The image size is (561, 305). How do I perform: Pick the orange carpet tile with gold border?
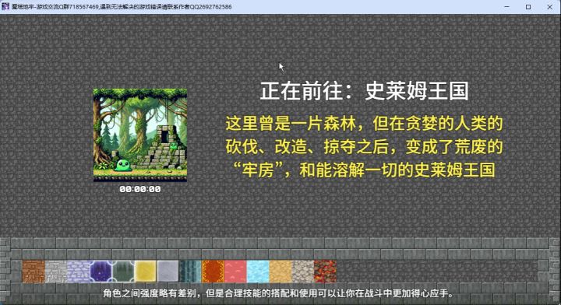pyautogui.click(x=213, y=272)
